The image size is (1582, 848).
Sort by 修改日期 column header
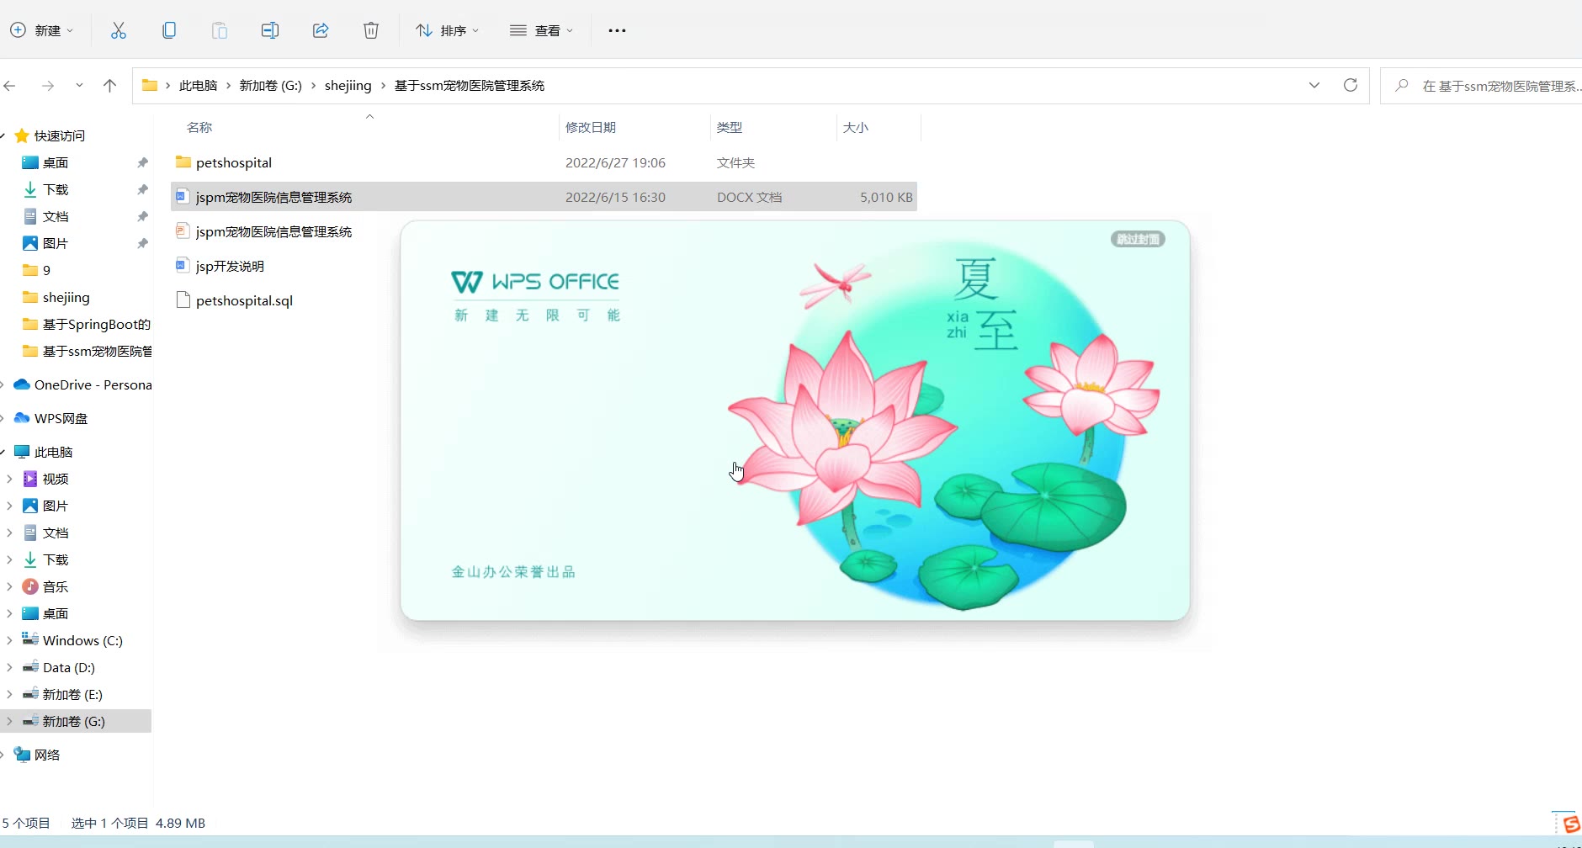point(591,127)
